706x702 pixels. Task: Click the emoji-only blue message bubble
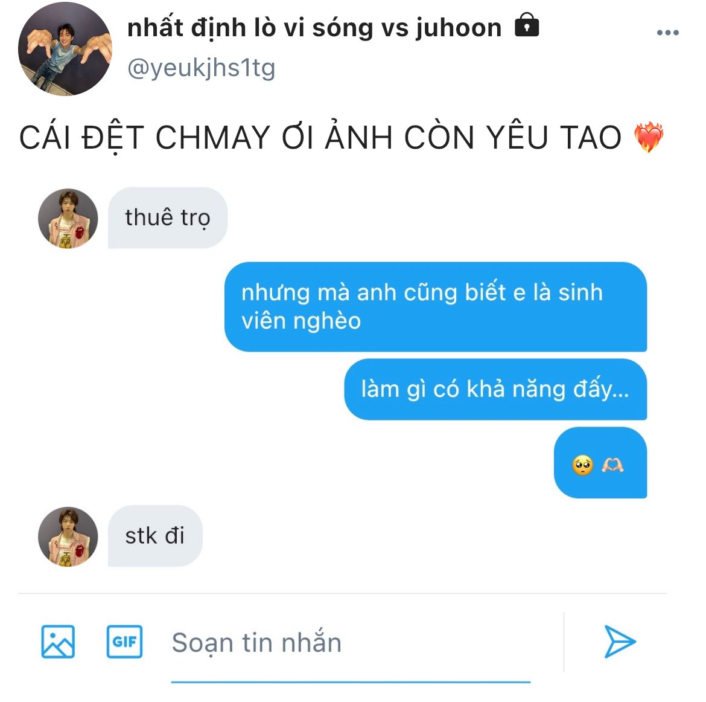point(600,463)
